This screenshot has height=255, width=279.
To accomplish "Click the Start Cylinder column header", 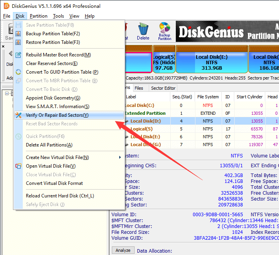I will click(250, 97).
